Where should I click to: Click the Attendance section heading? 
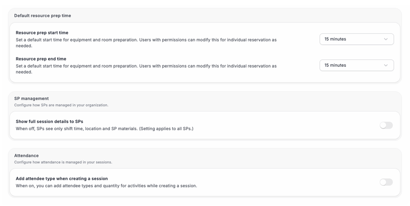[27, 156]
